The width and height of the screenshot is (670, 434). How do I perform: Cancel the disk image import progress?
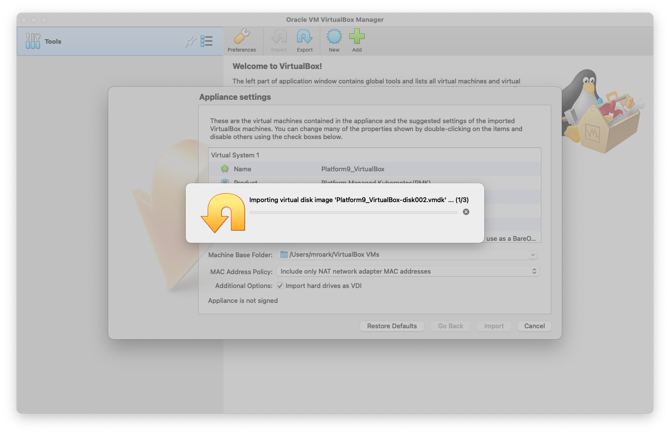coord(466,212)
